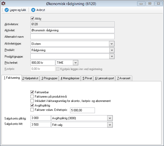Go to the 6 Lønnseksport tab
164x146 pixels.
pyautogui.click(x=104, y=78)
